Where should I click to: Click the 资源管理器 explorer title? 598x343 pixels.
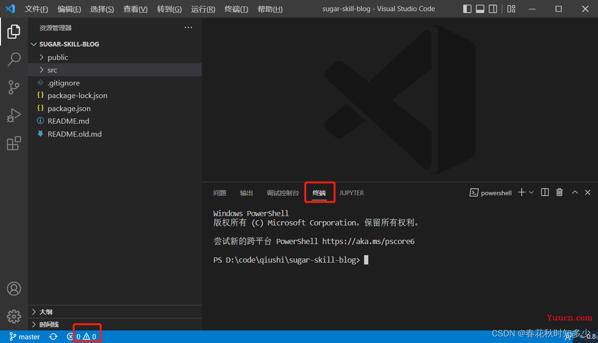[55, 28]
